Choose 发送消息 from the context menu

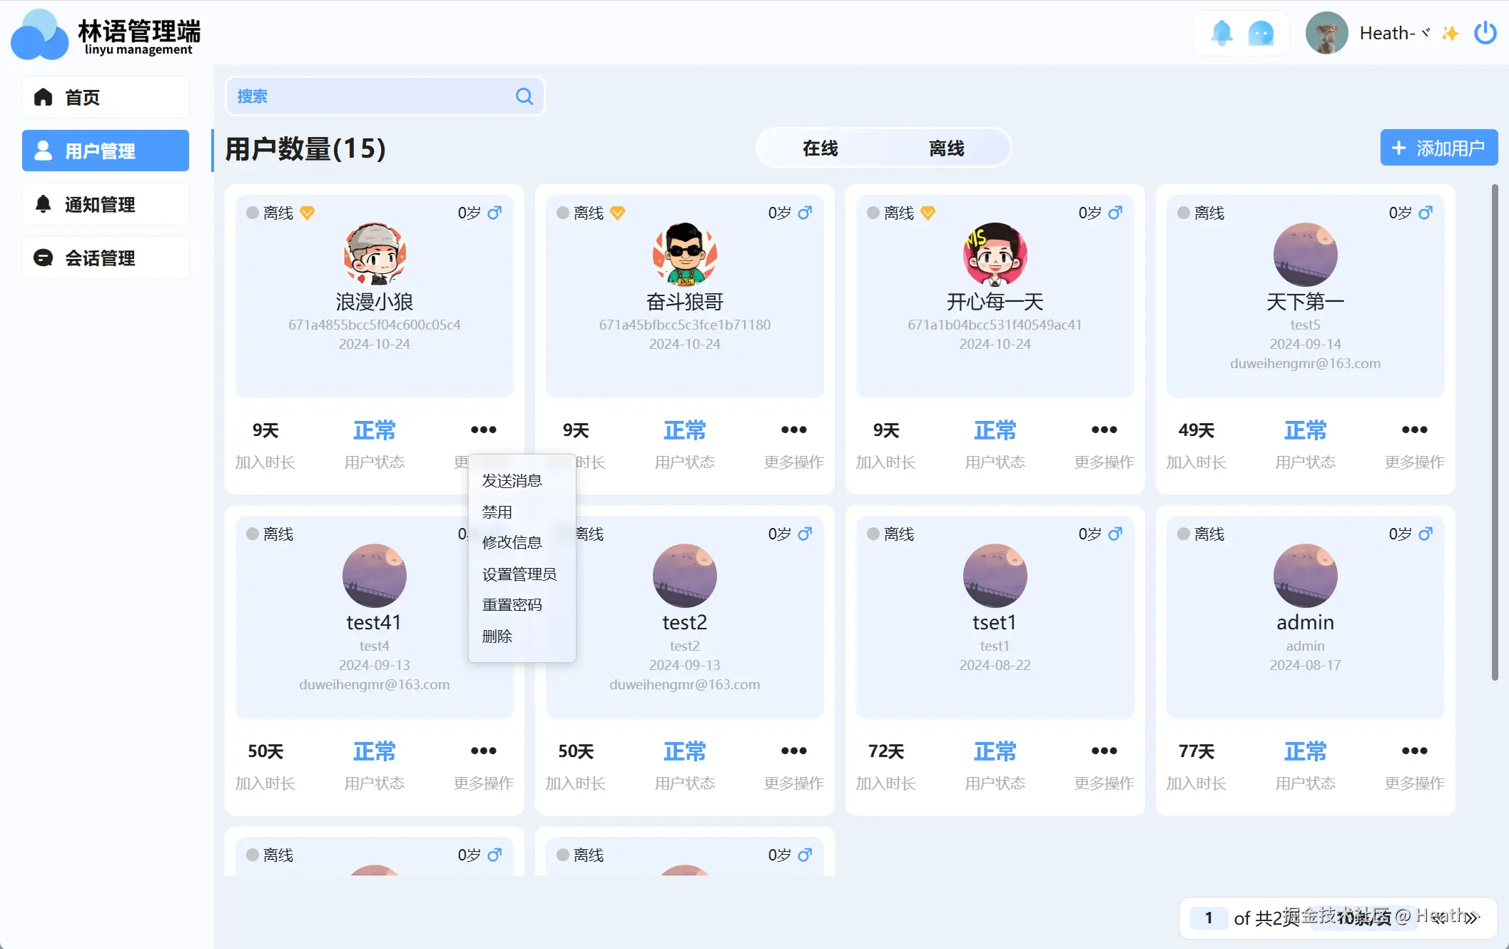(x=512, y=480)
